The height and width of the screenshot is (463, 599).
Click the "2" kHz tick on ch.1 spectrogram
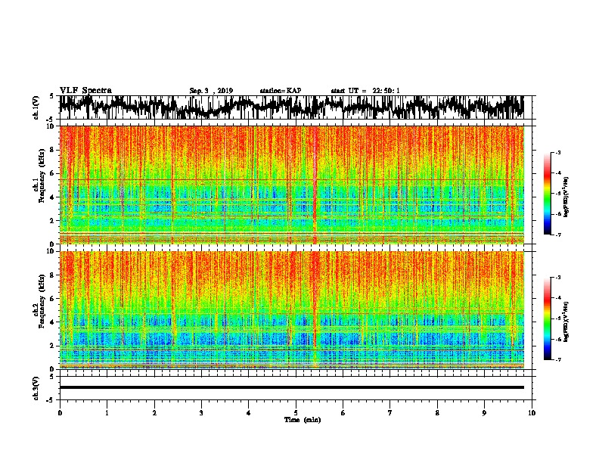pos(52,221)
